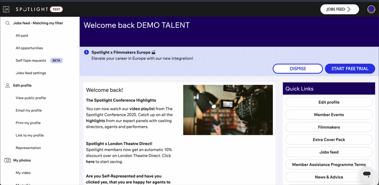Click the here link for London Theatre Direct
The height and width of the screenshot is (185, 379).
[x=90, y=161]
